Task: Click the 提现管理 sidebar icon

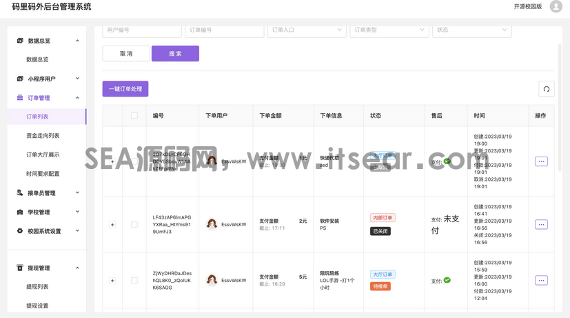Action: (20, 268)
